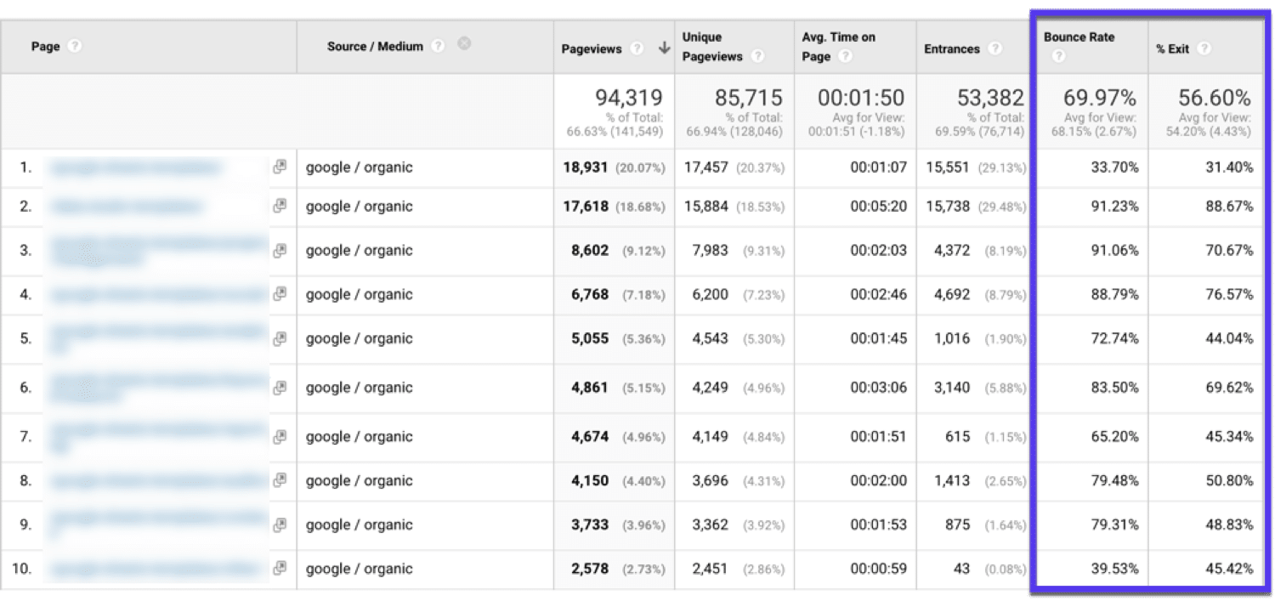Open row 5's page via its link icon

280,338
